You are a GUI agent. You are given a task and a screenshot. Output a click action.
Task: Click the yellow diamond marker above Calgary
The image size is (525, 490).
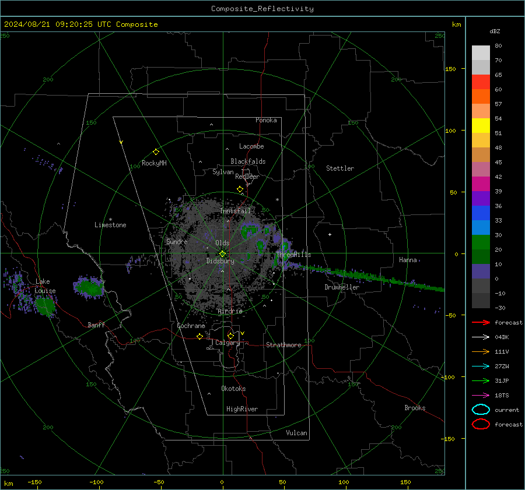pyautogui.click(x=230, y=336)
